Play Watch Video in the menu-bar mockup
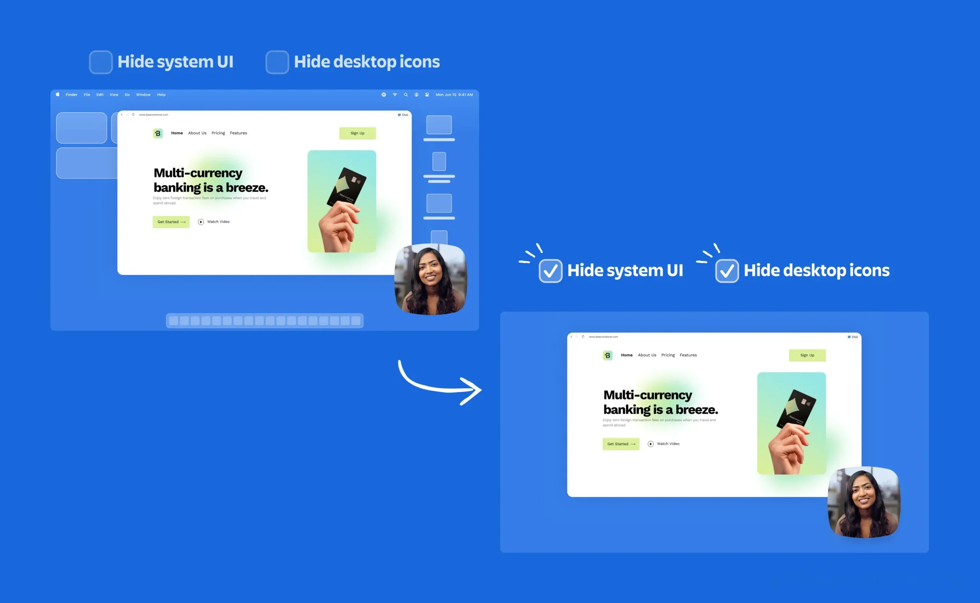 [x=214, y=222]
